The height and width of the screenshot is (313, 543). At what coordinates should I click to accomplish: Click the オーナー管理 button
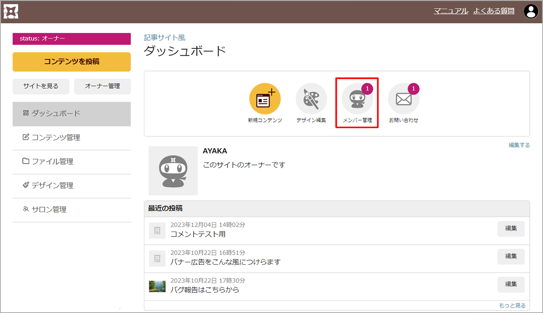102,86
